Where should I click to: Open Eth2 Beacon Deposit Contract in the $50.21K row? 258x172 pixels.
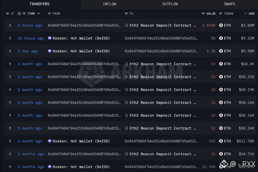[x=163, y=77]
